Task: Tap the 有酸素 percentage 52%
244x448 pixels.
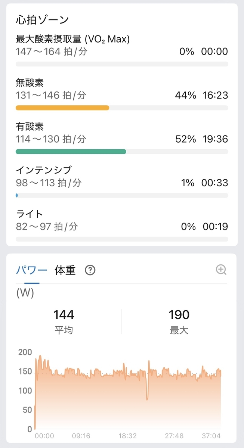Action: pyautogui.click(x=186, y=139)
